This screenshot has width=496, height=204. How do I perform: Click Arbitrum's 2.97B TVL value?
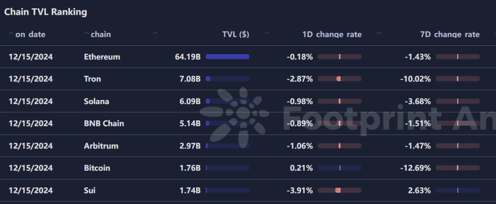pyautogui.click(x=190, y=146)
